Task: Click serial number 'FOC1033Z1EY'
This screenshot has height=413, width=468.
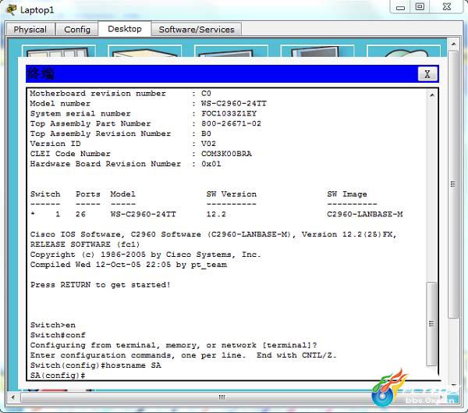Action: (x=229, y=113)
